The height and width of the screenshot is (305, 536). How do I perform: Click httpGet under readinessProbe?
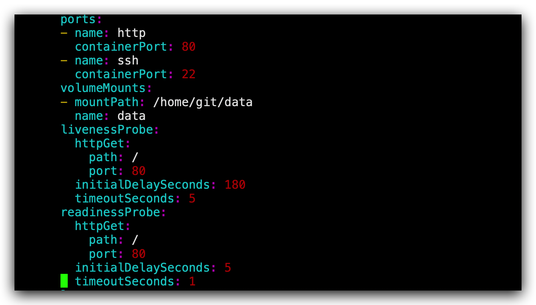click(100, 226)
